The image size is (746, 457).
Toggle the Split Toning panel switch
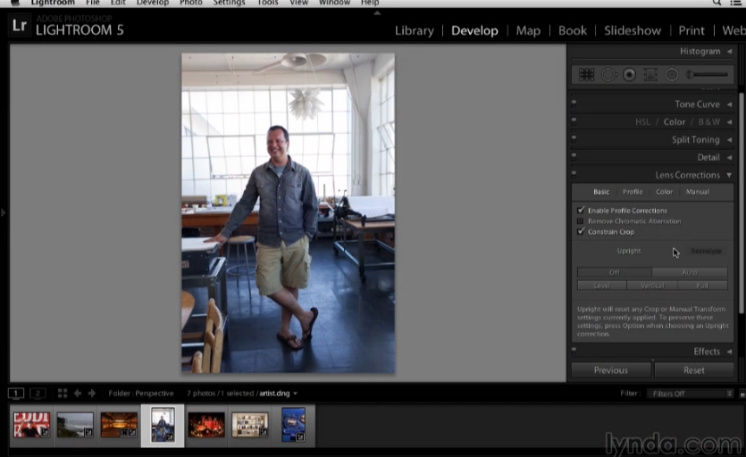[574, 138]
